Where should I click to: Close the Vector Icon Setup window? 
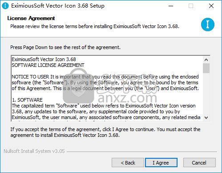pyautogui.click(x=211, y=6)
